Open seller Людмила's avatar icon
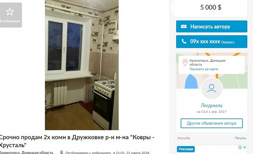The width and height of the screenshot is (253, 154). click(212, 88)
